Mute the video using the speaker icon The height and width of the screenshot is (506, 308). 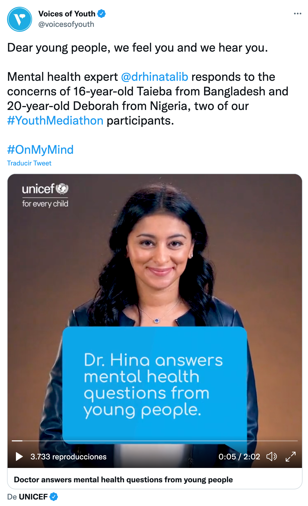point(271,456)
